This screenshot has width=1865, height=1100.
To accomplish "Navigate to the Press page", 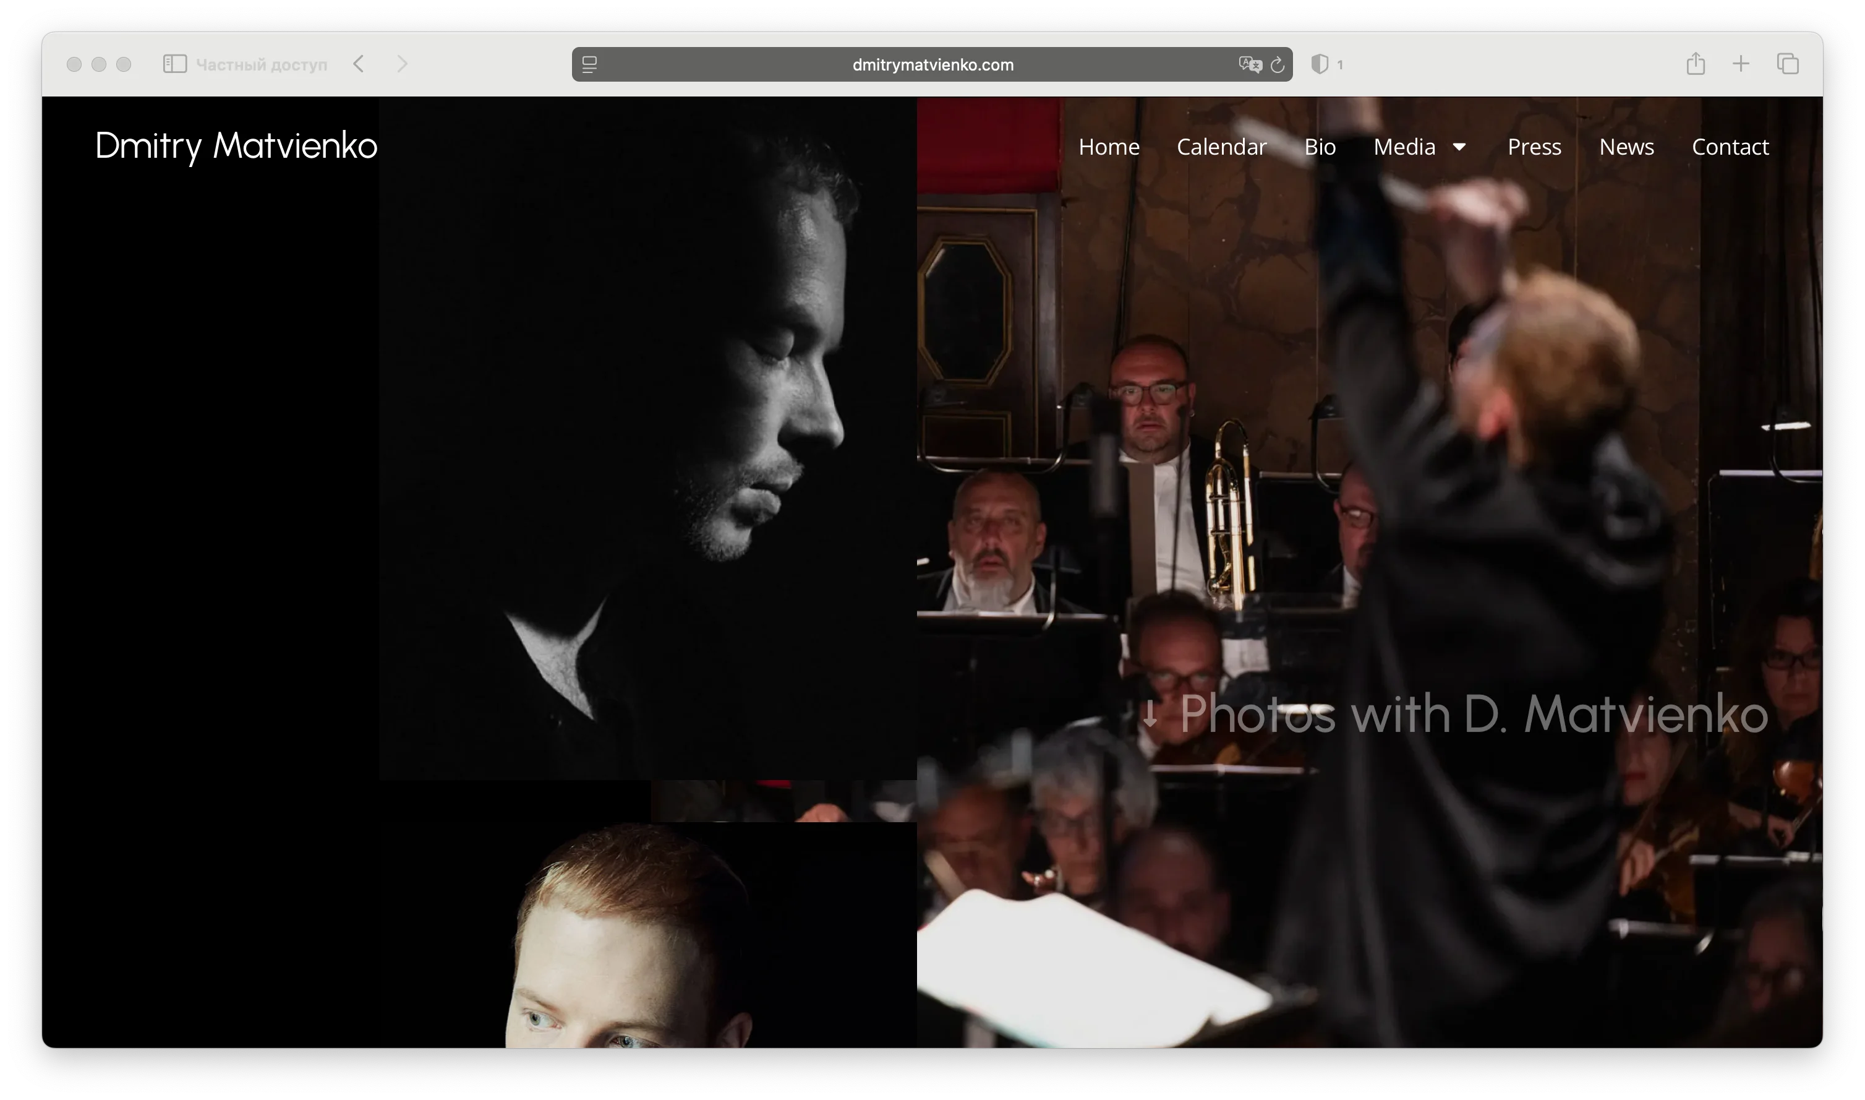I will [1534, 147].
